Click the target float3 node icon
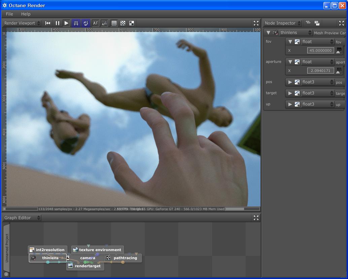 297,93
